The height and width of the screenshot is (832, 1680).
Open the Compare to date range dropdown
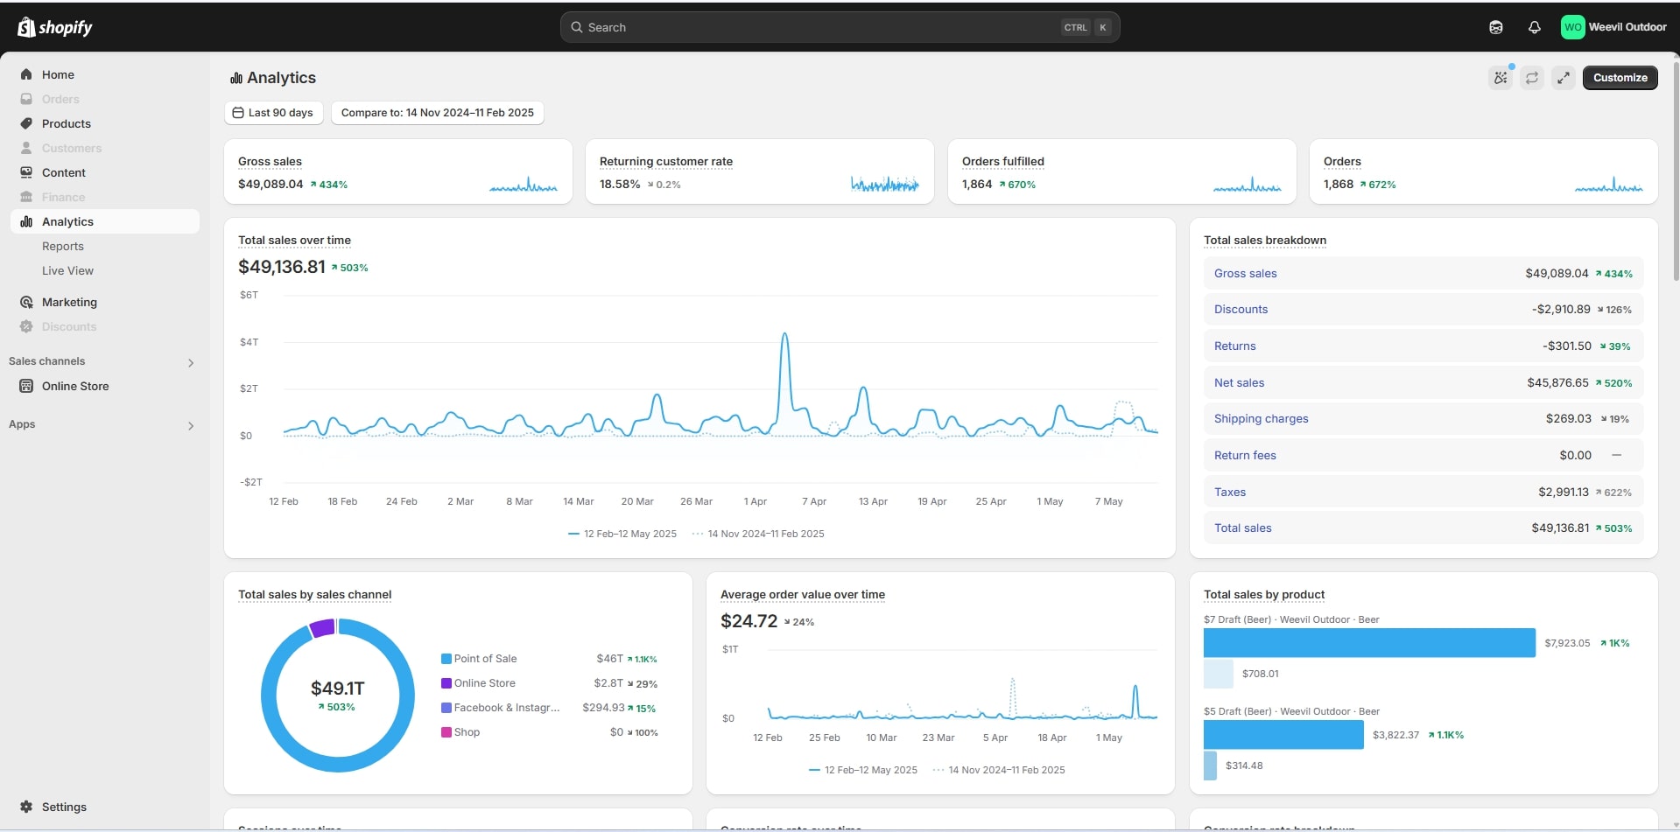click(437, 113)
